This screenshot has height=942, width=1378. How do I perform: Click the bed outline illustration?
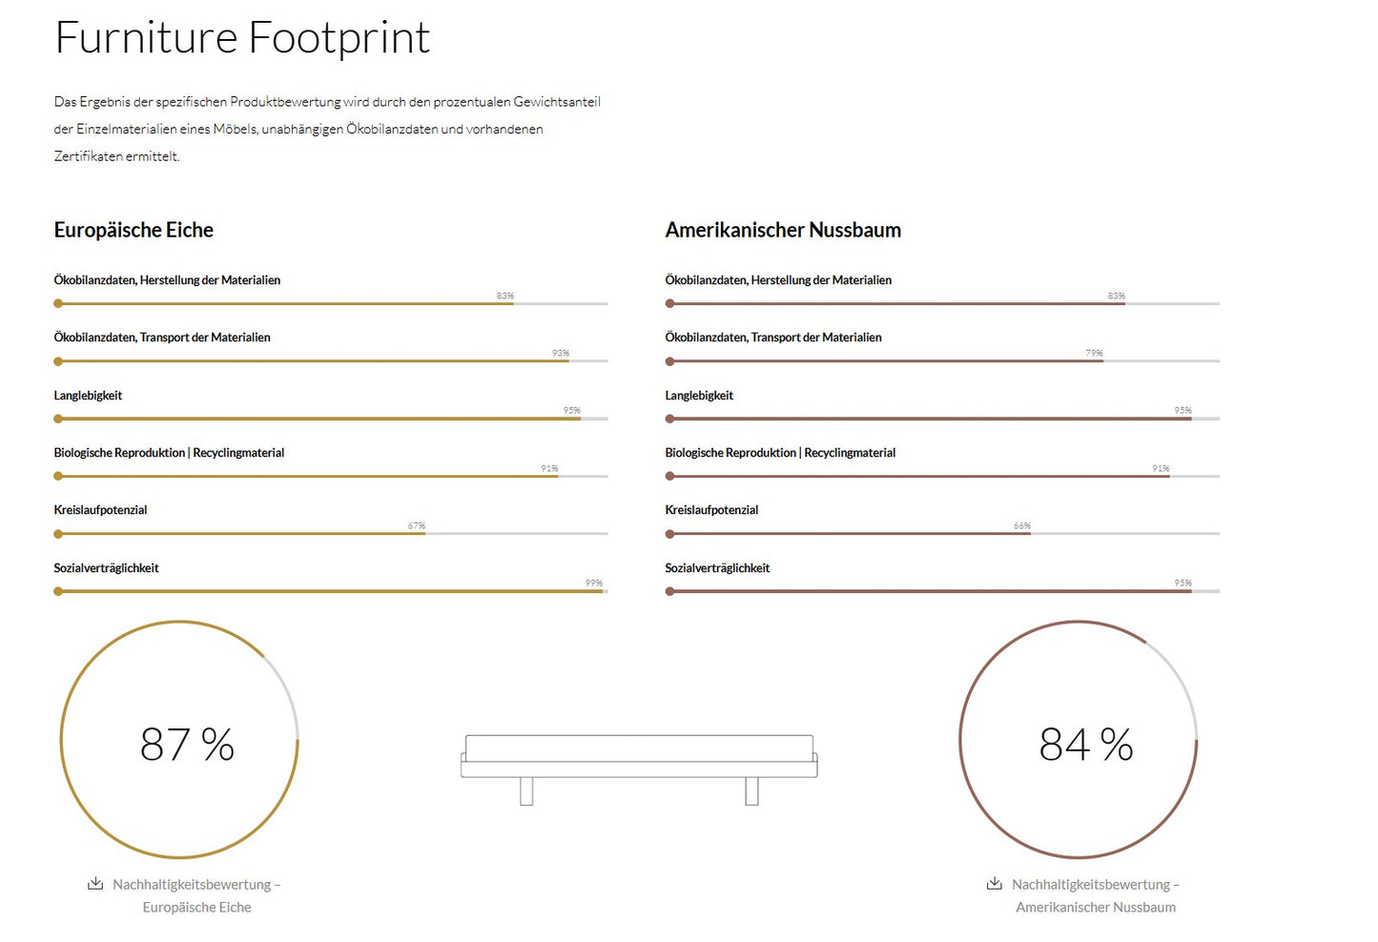point(639,769)
